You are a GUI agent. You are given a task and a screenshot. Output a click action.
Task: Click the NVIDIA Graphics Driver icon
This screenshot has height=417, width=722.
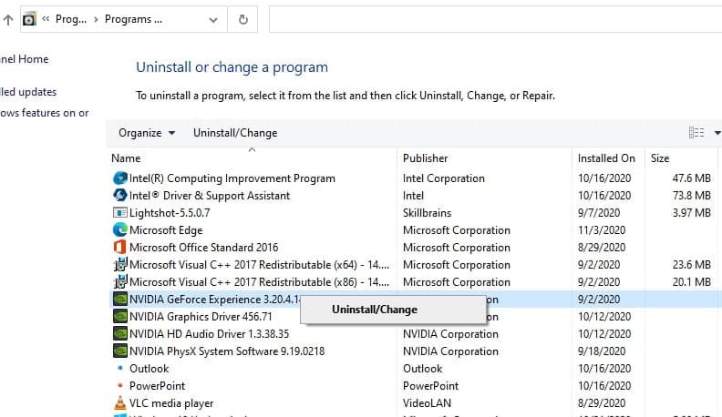(x=120, y=316)
